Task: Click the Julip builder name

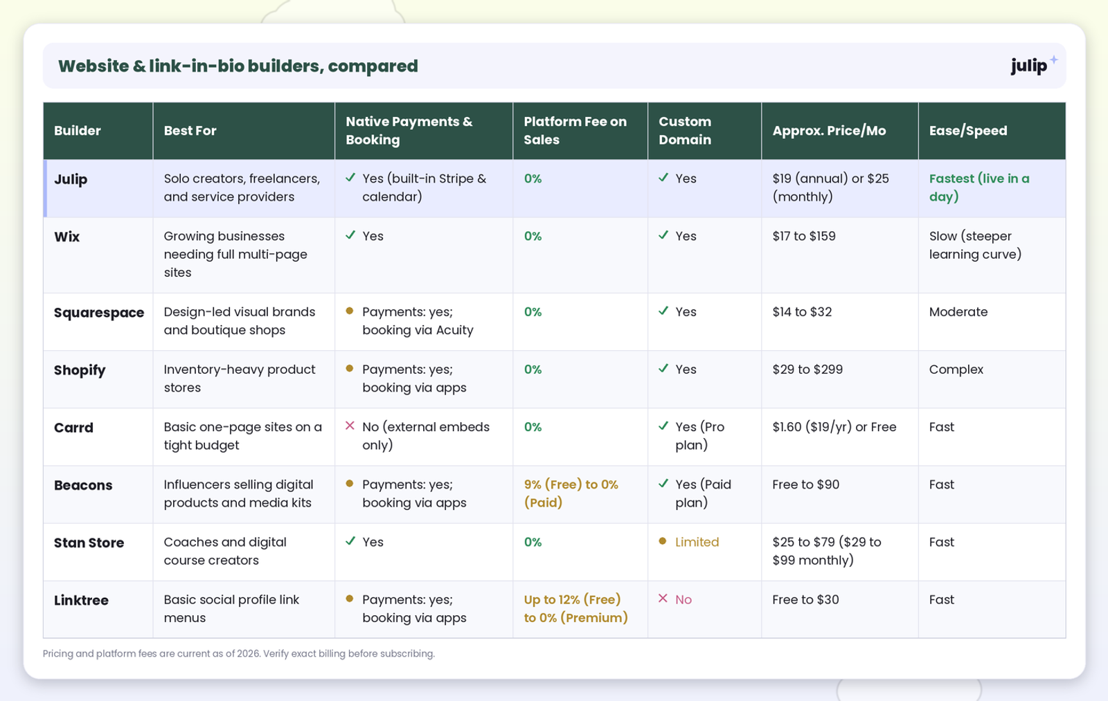Action: 71,179
